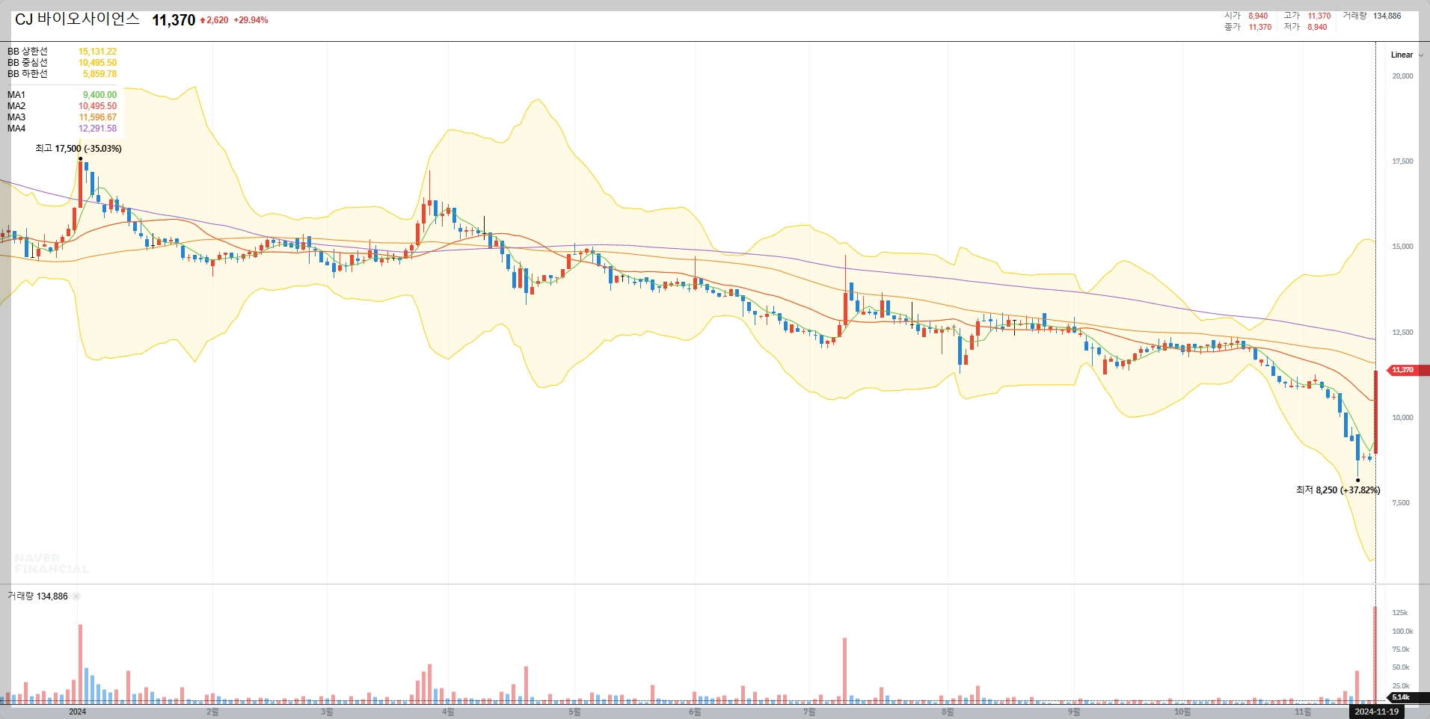Click the +29.94% change percentage
This screenshot has height=719, width=1430.
251,20
